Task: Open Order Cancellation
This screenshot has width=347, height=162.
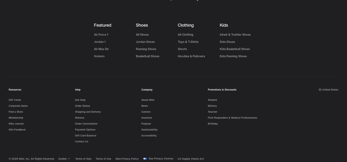Action: (86, 124)
